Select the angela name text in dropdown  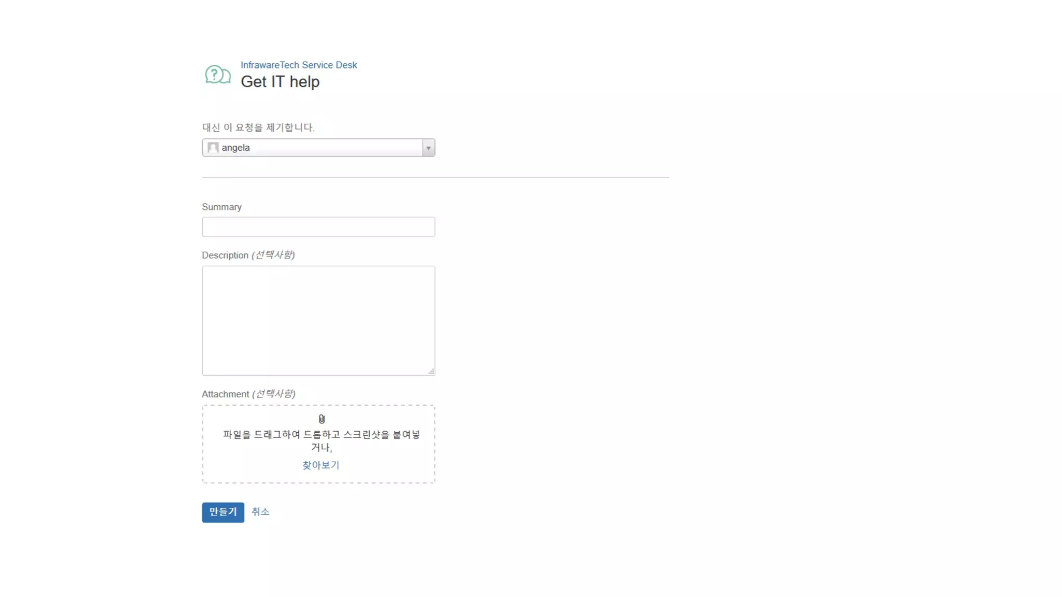pos(236,148)
